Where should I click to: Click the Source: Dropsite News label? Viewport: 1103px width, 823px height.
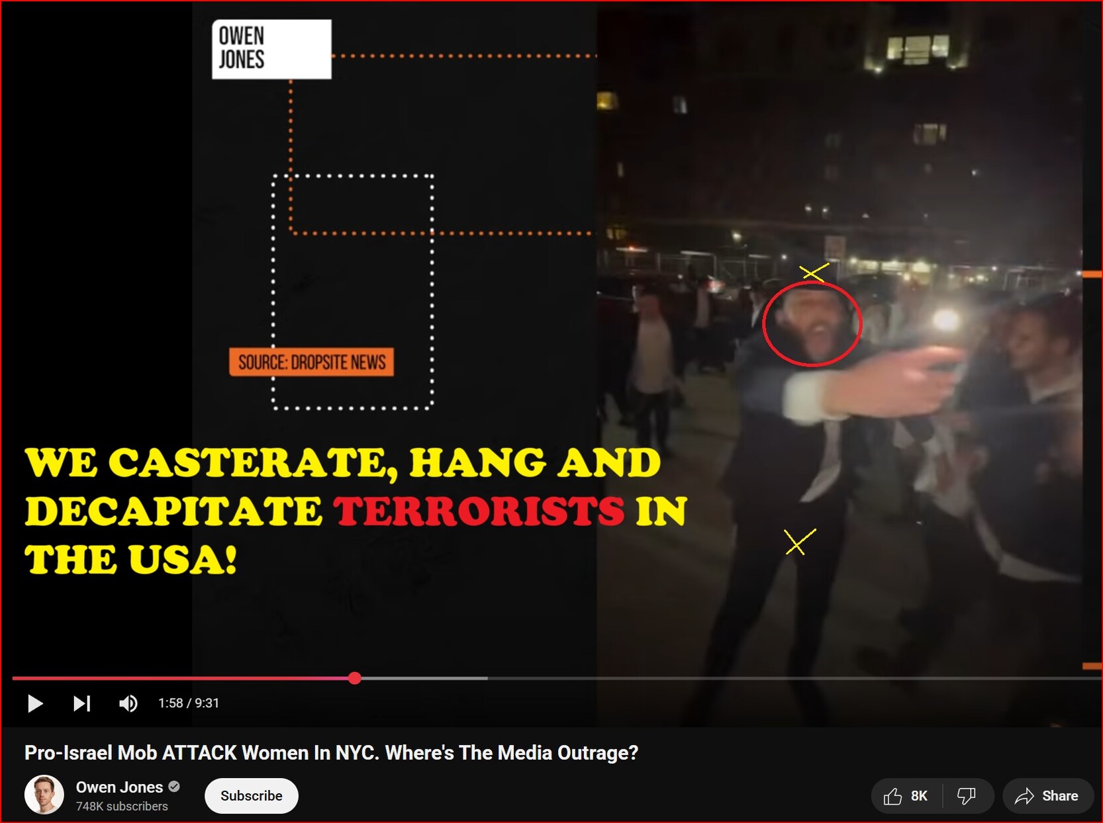tap(312, 362)
